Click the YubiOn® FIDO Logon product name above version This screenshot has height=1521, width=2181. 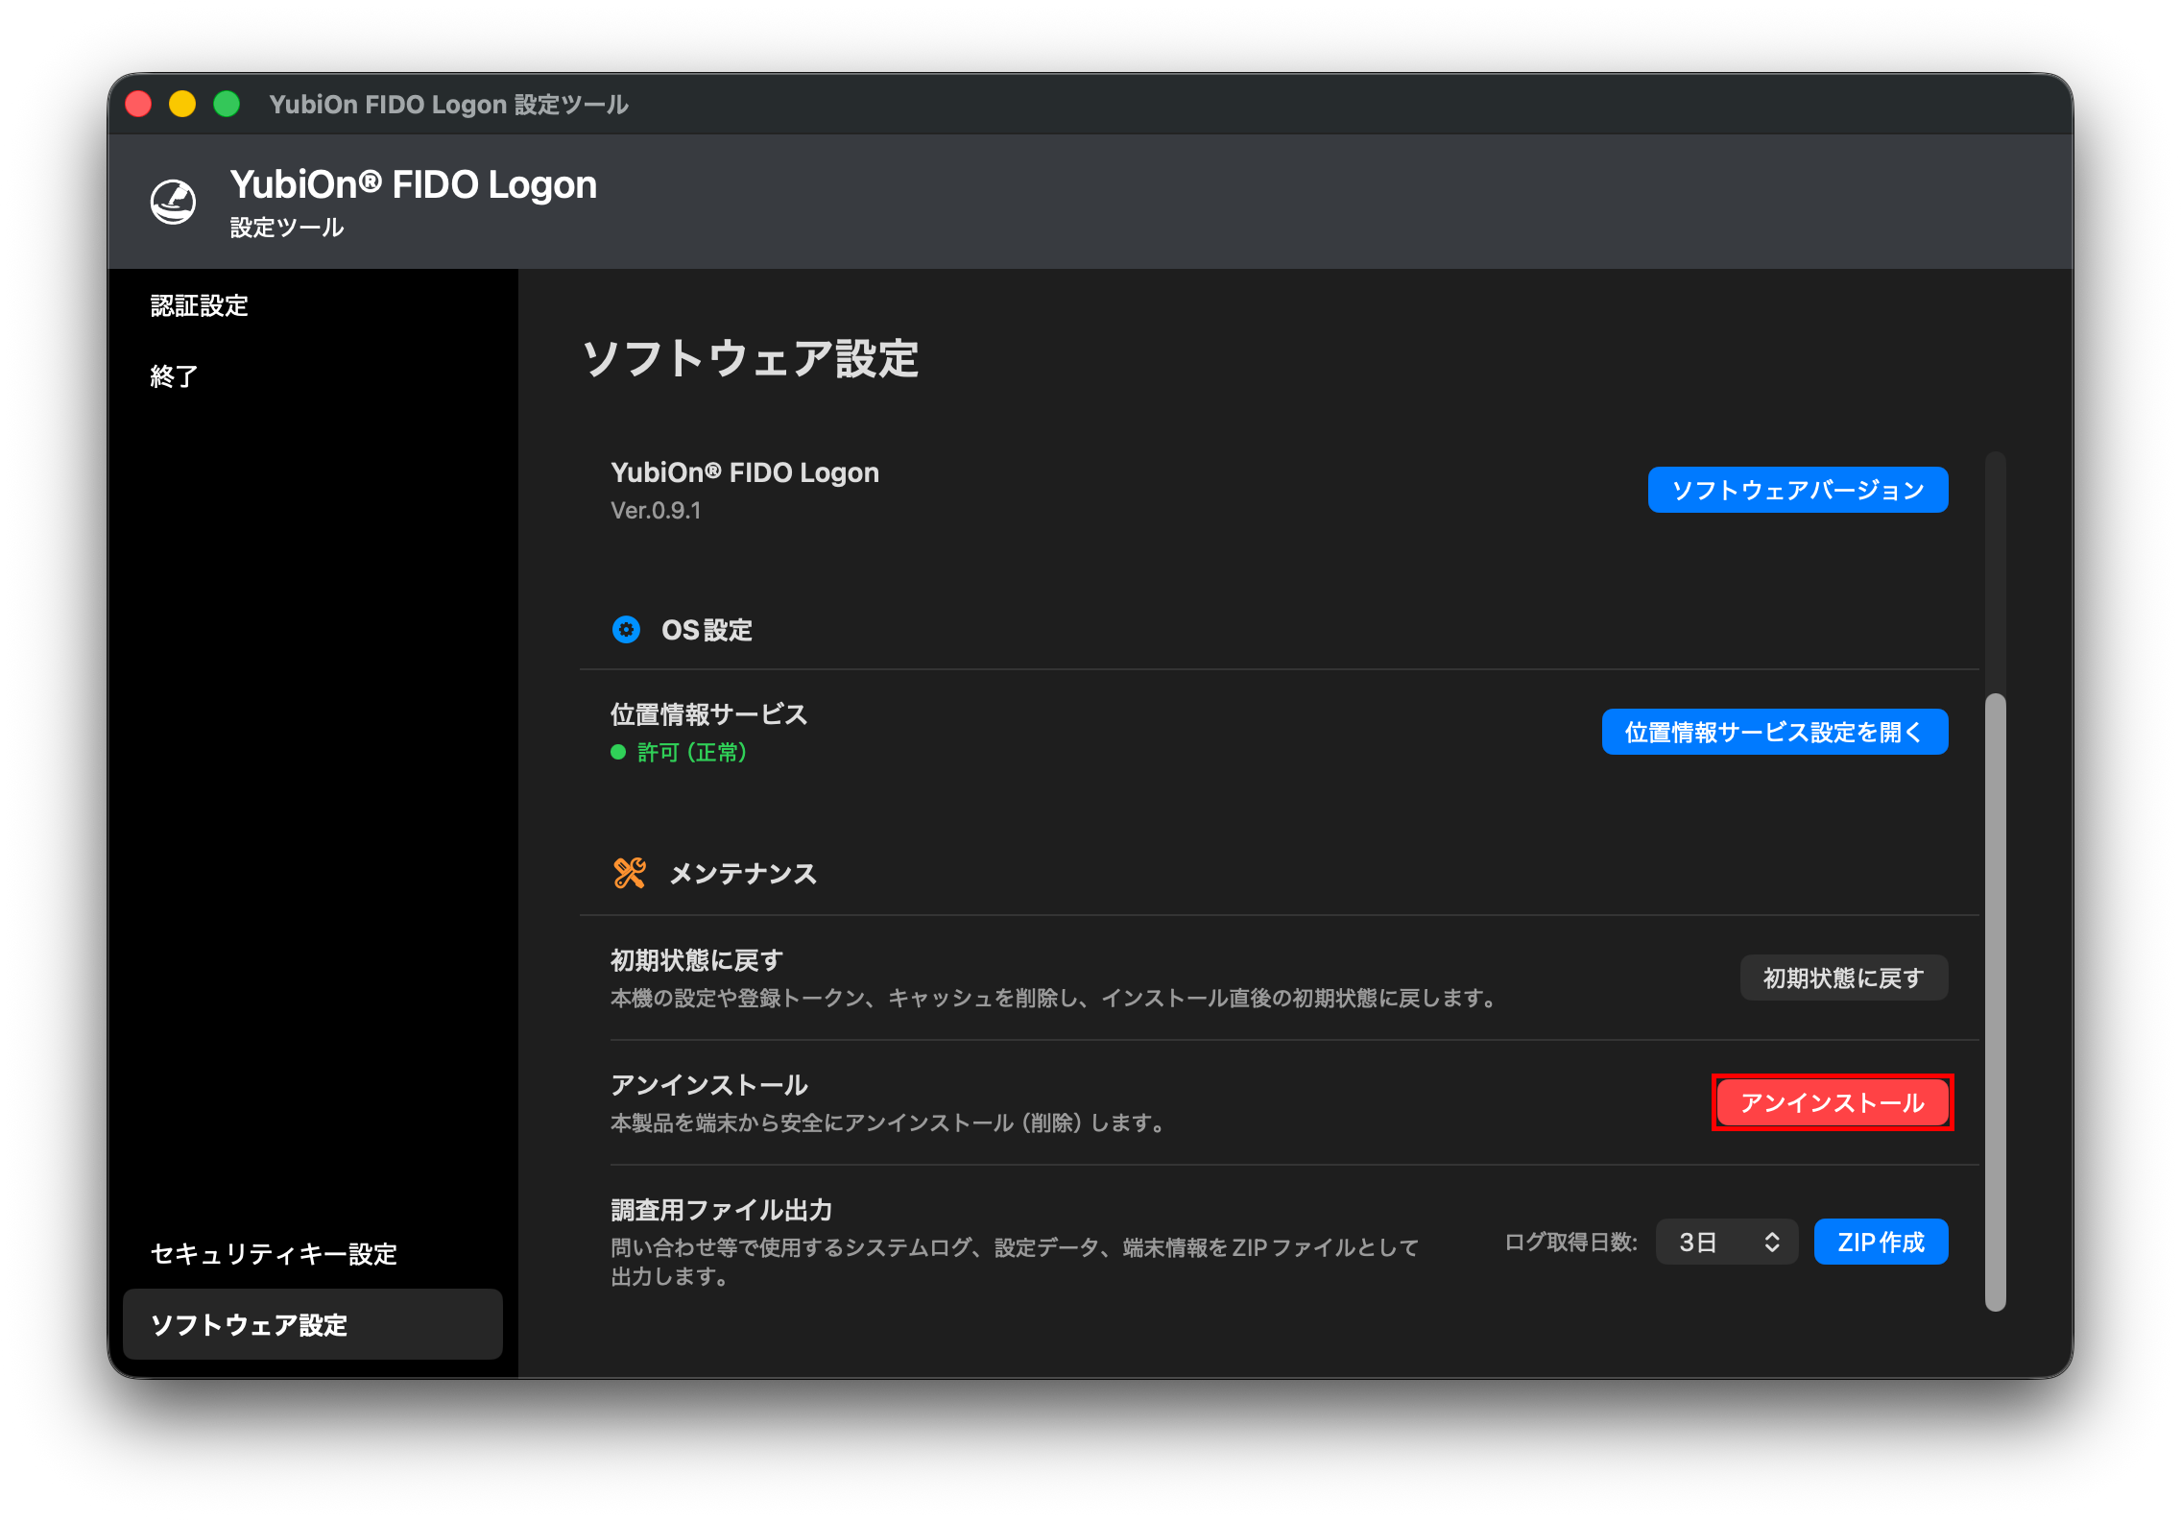[745, 472]
